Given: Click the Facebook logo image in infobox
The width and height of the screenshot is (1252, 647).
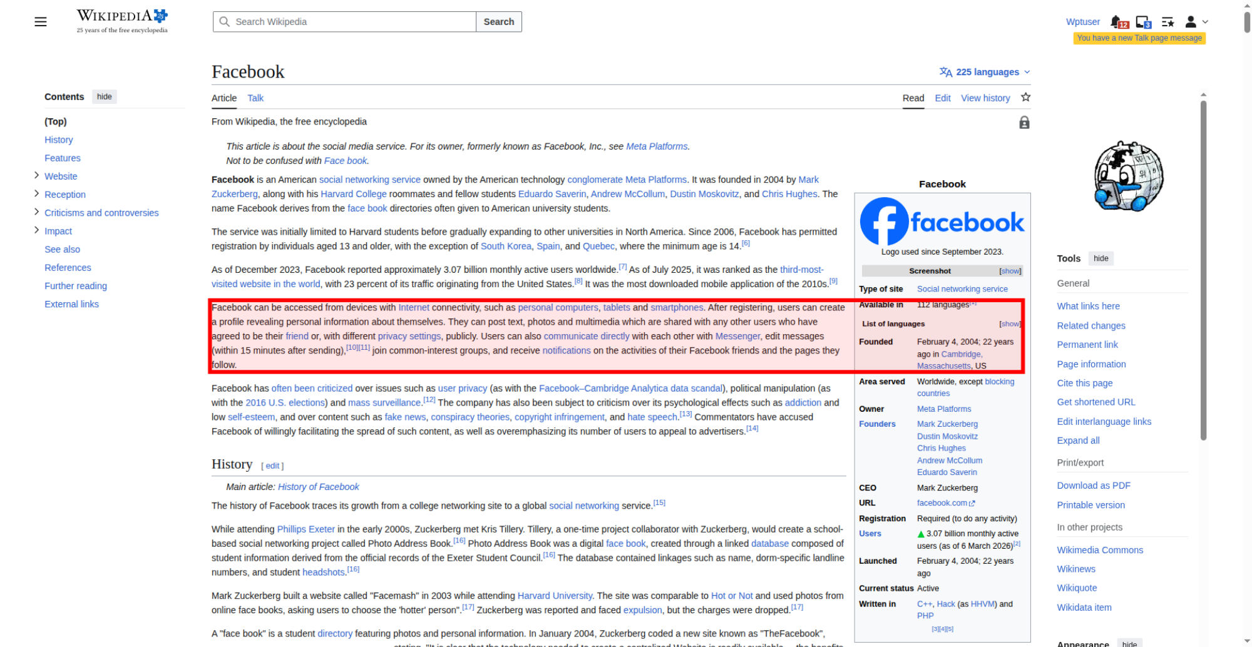Looking at the screenshot, I should [942, 222].
